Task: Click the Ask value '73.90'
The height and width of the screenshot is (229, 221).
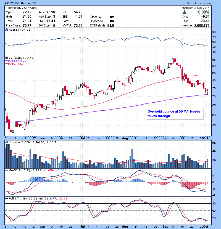Action: [51, 12]
